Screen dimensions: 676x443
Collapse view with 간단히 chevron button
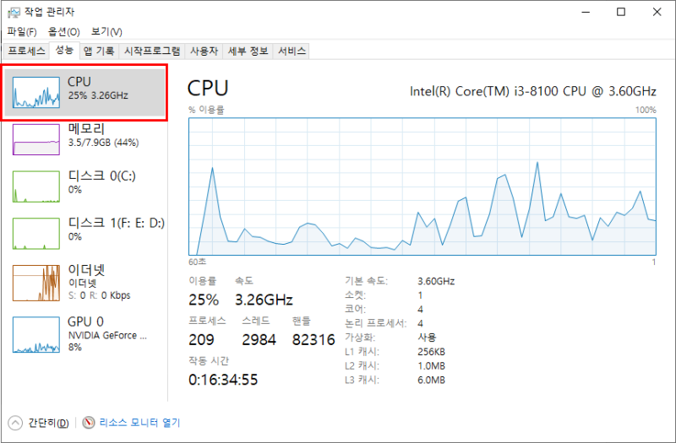pyautogui.click(x=15, y=423)
